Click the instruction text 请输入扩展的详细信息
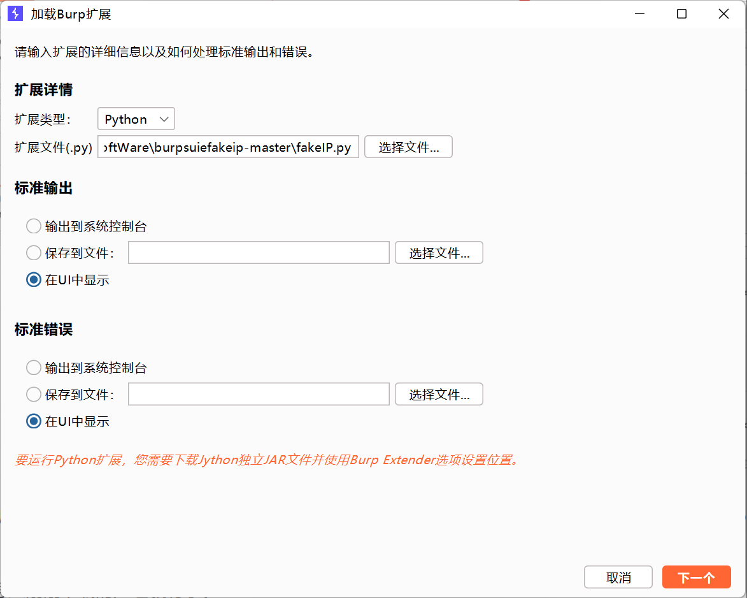Screen dimensions: 747x598 (164, 52)
